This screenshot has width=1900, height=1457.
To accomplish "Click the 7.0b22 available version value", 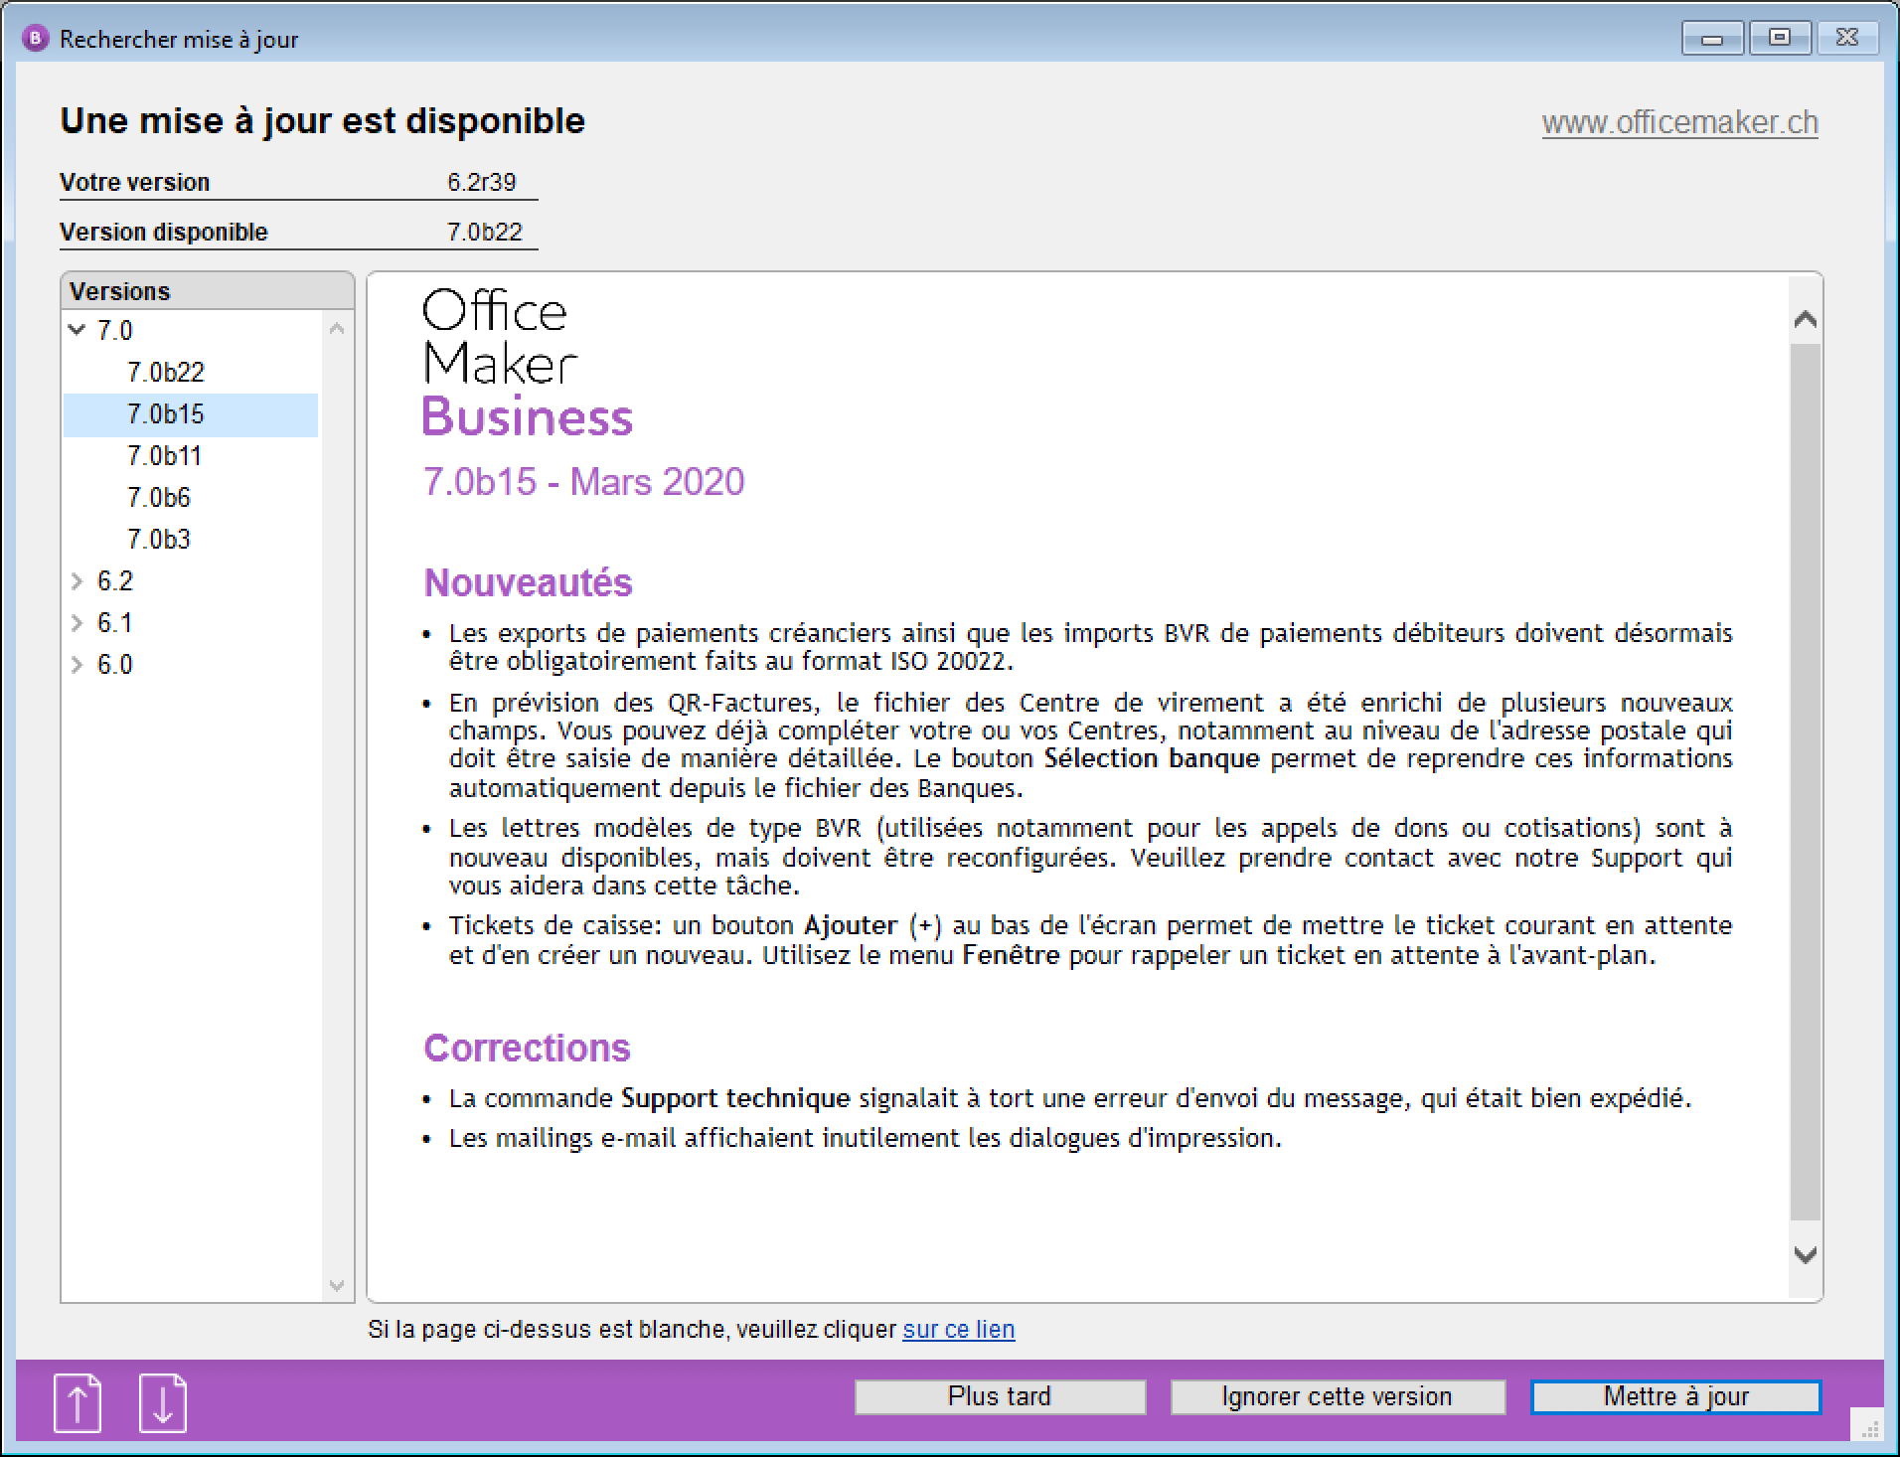I will [x=484, y=232].
